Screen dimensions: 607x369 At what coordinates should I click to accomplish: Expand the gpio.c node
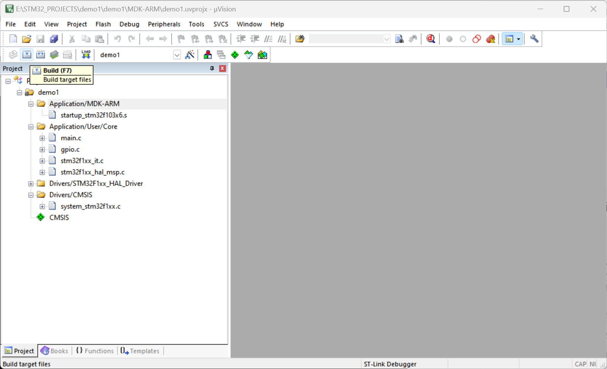pyautogui.click(x=42, y=150)
